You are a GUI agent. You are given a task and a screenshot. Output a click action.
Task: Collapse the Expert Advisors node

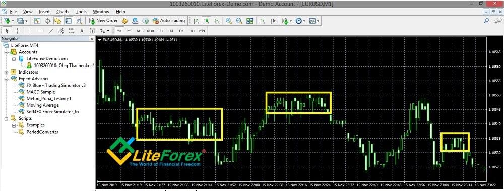(6, 79)
